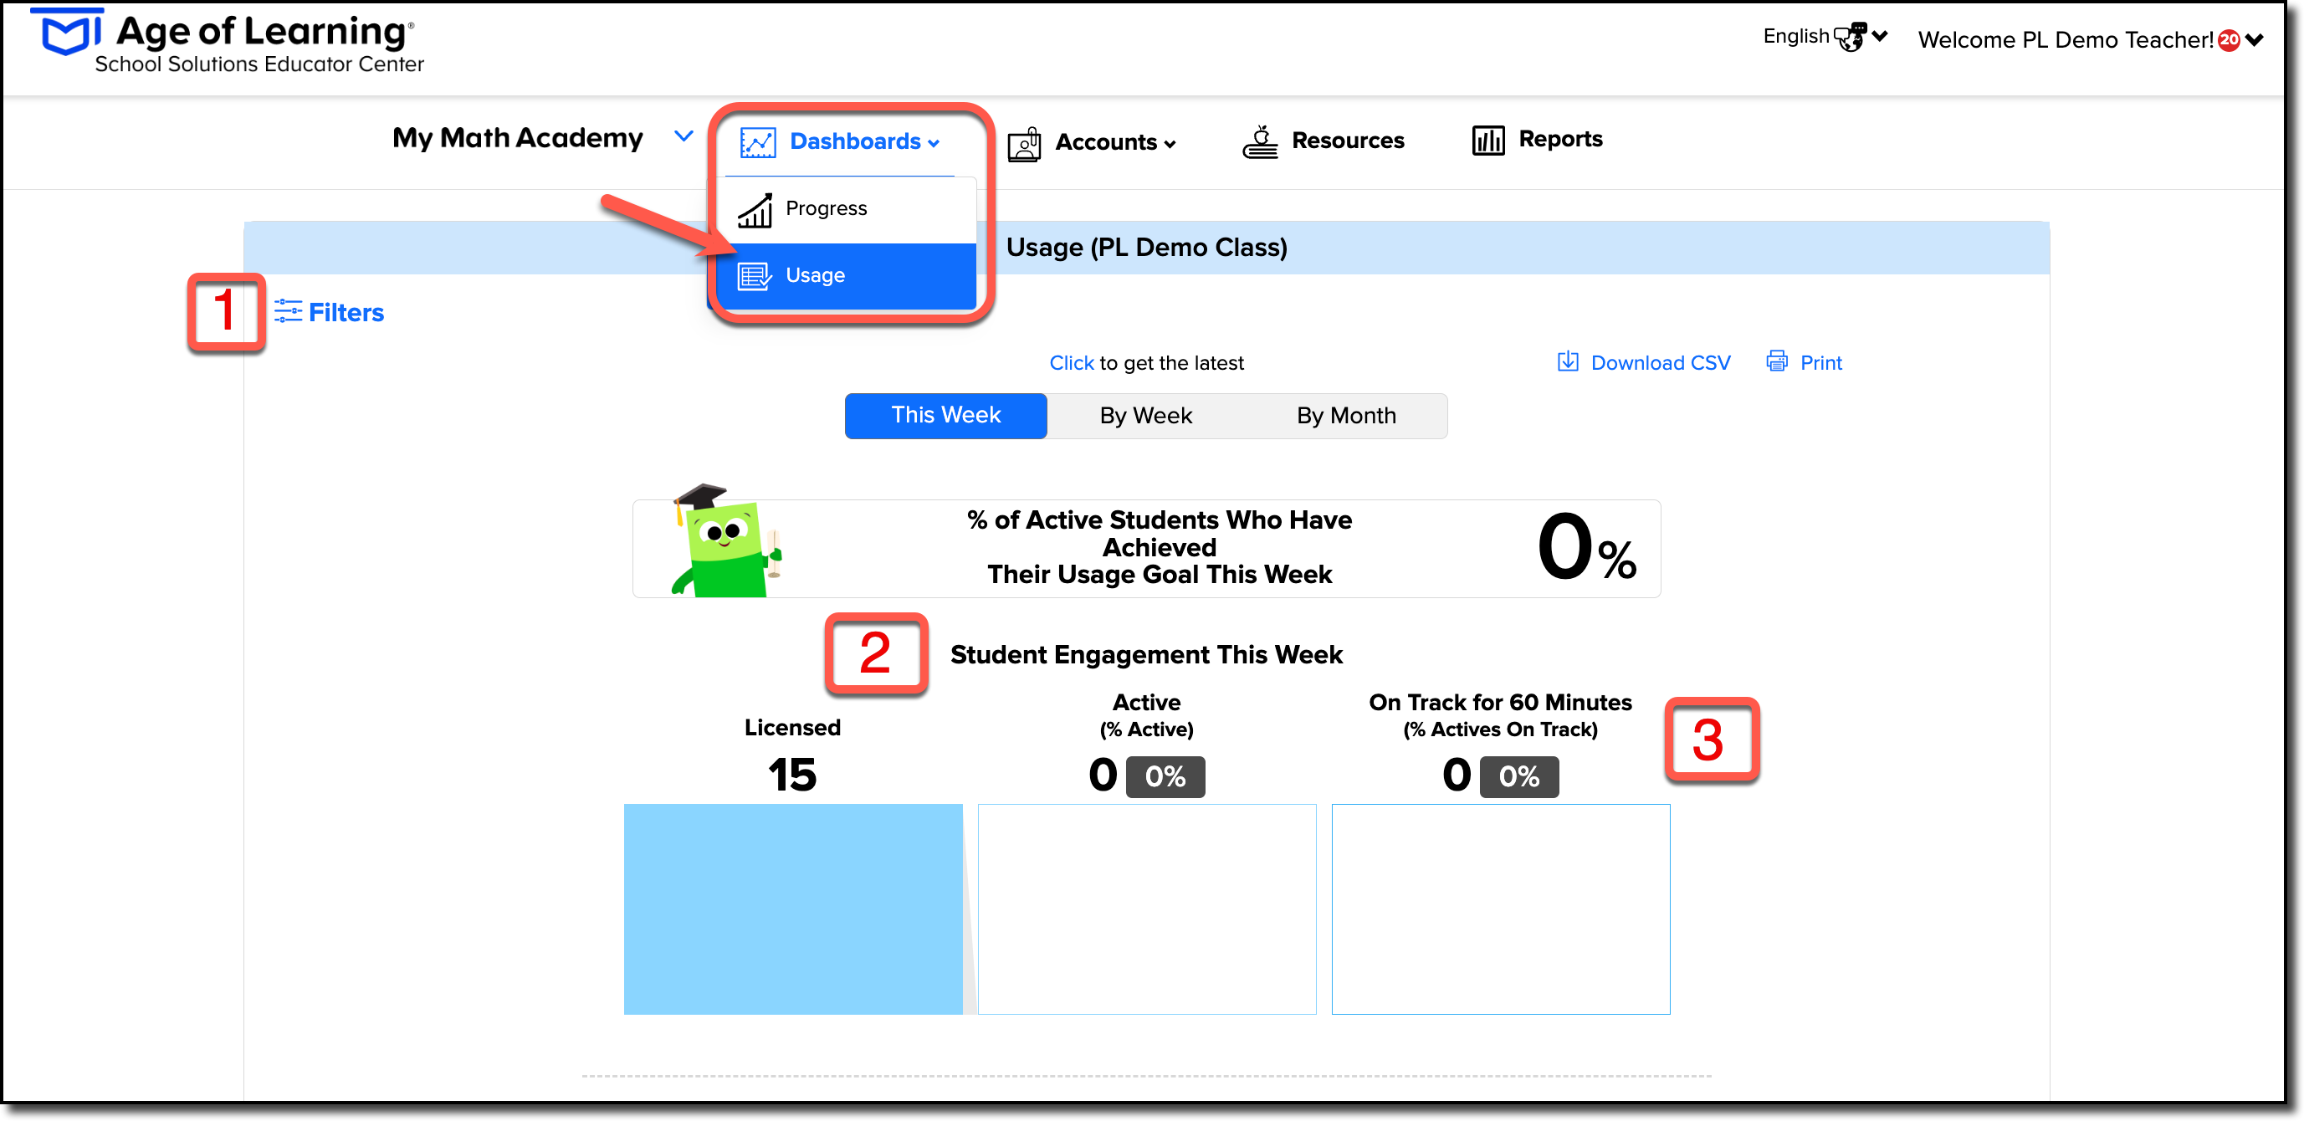
Task: Click the Active (% Active) label
Action: [1147, 714]
